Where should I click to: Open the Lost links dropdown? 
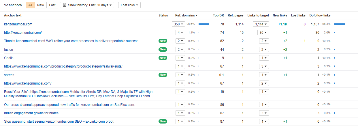129,5
